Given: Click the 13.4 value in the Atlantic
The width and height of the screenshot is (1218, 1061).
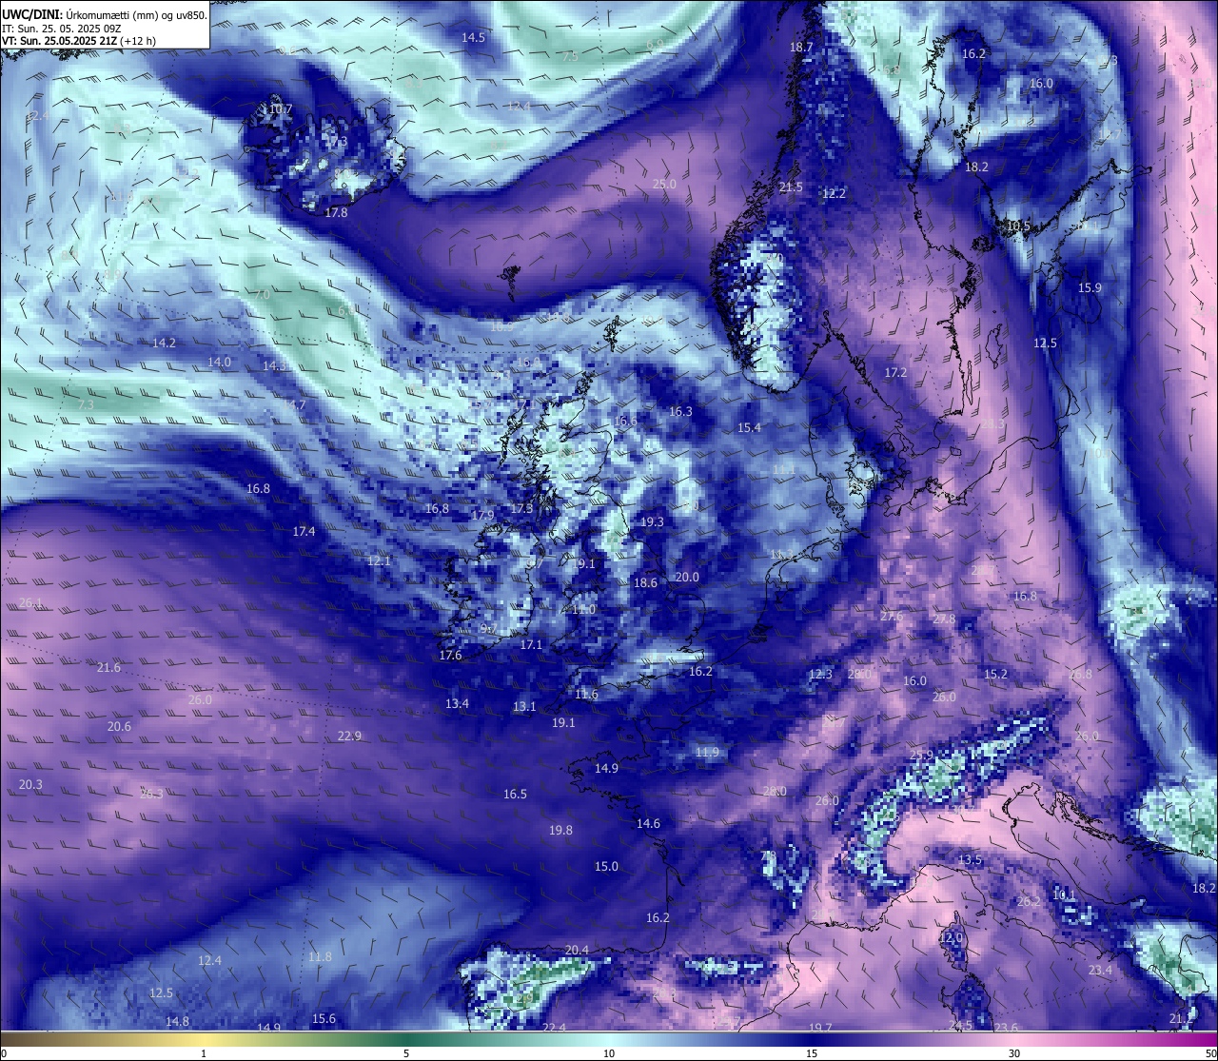Looking at the screenshot, I should (x=457, y=703).
